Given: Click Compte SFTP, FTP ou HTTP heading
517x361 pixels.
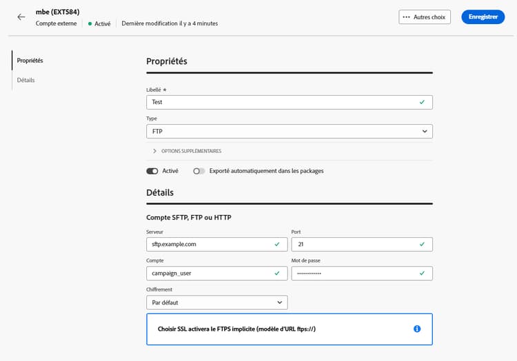Looking at the screenshot, I should 189,218.
